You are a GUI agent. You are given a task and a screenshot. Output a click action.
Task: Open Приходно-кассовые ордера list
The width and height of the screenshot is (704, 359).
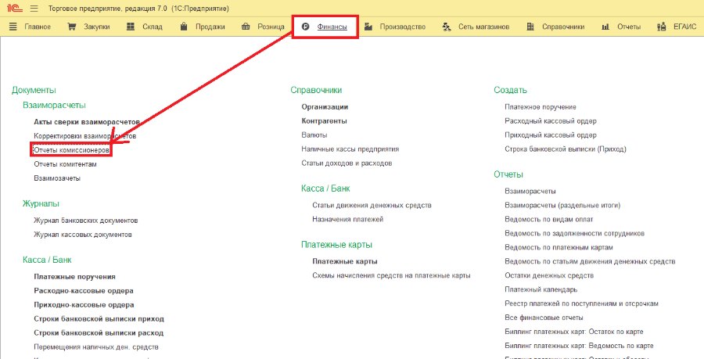pos(84,305)
